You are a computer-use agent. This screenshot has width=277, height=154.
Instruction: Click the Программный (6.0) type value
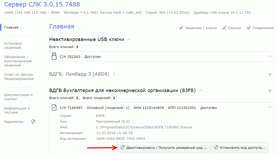point(113,122)
